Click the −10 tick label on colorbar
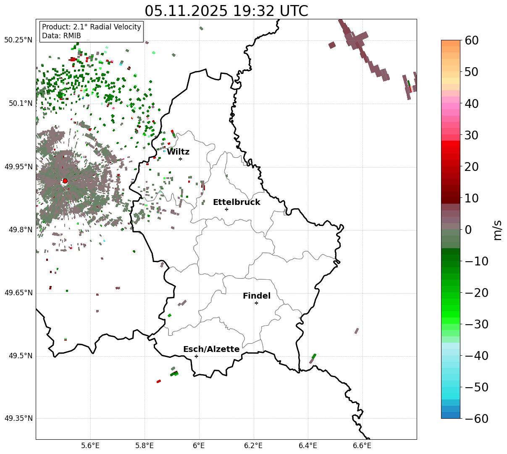 [x=476, y=261]
